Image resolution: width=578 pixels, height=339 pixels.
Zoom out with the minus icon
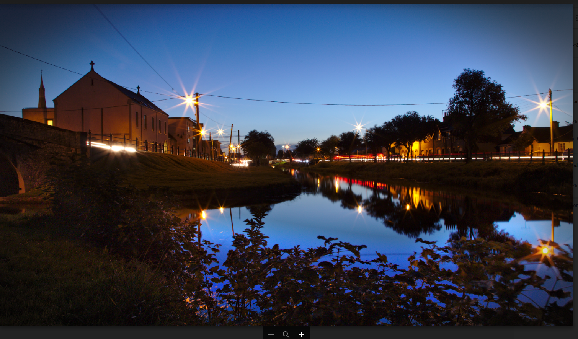click(x=271, y=335)
